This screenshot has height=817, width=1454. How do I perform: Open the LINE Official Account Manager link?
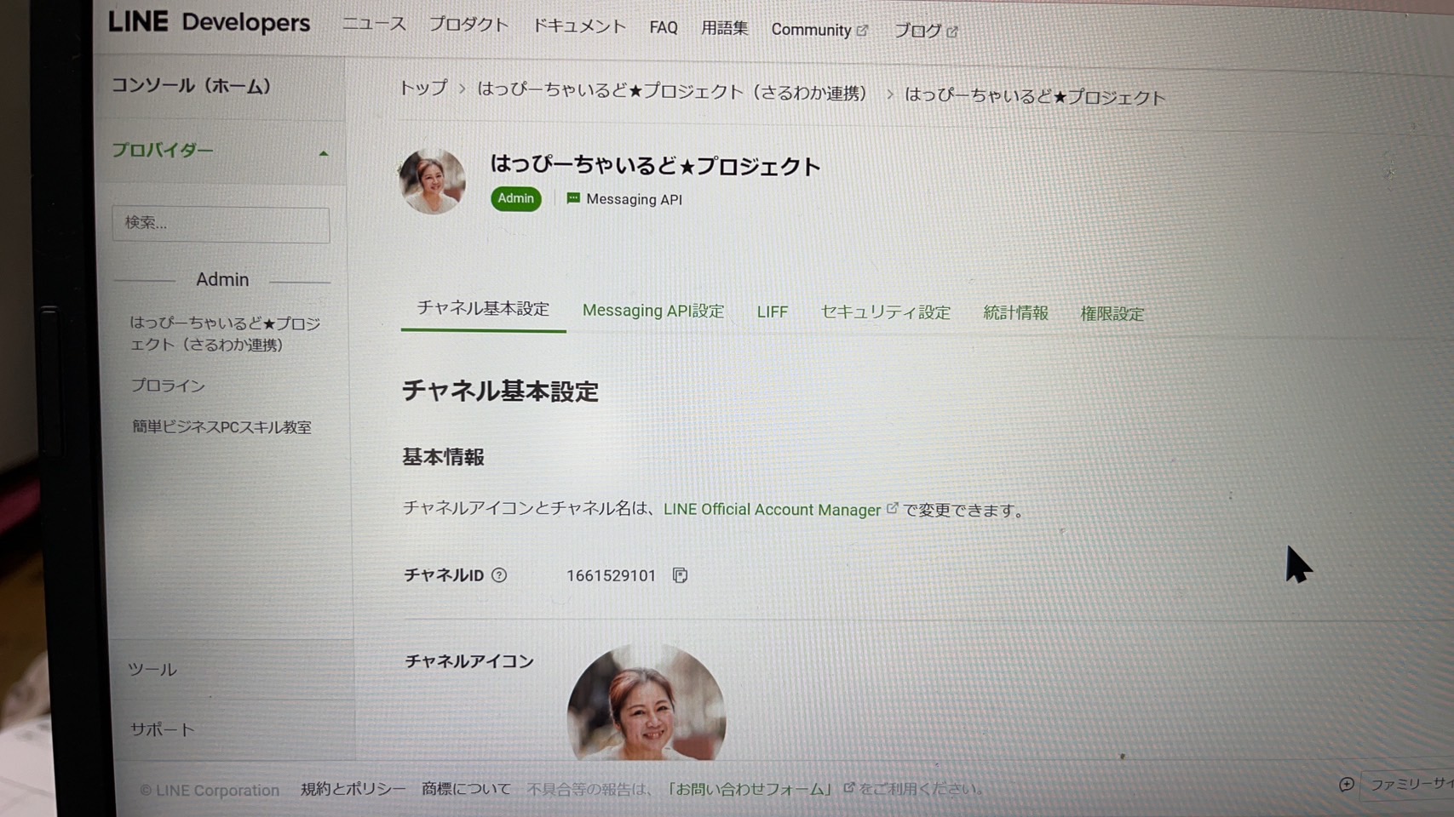[772, 509]
